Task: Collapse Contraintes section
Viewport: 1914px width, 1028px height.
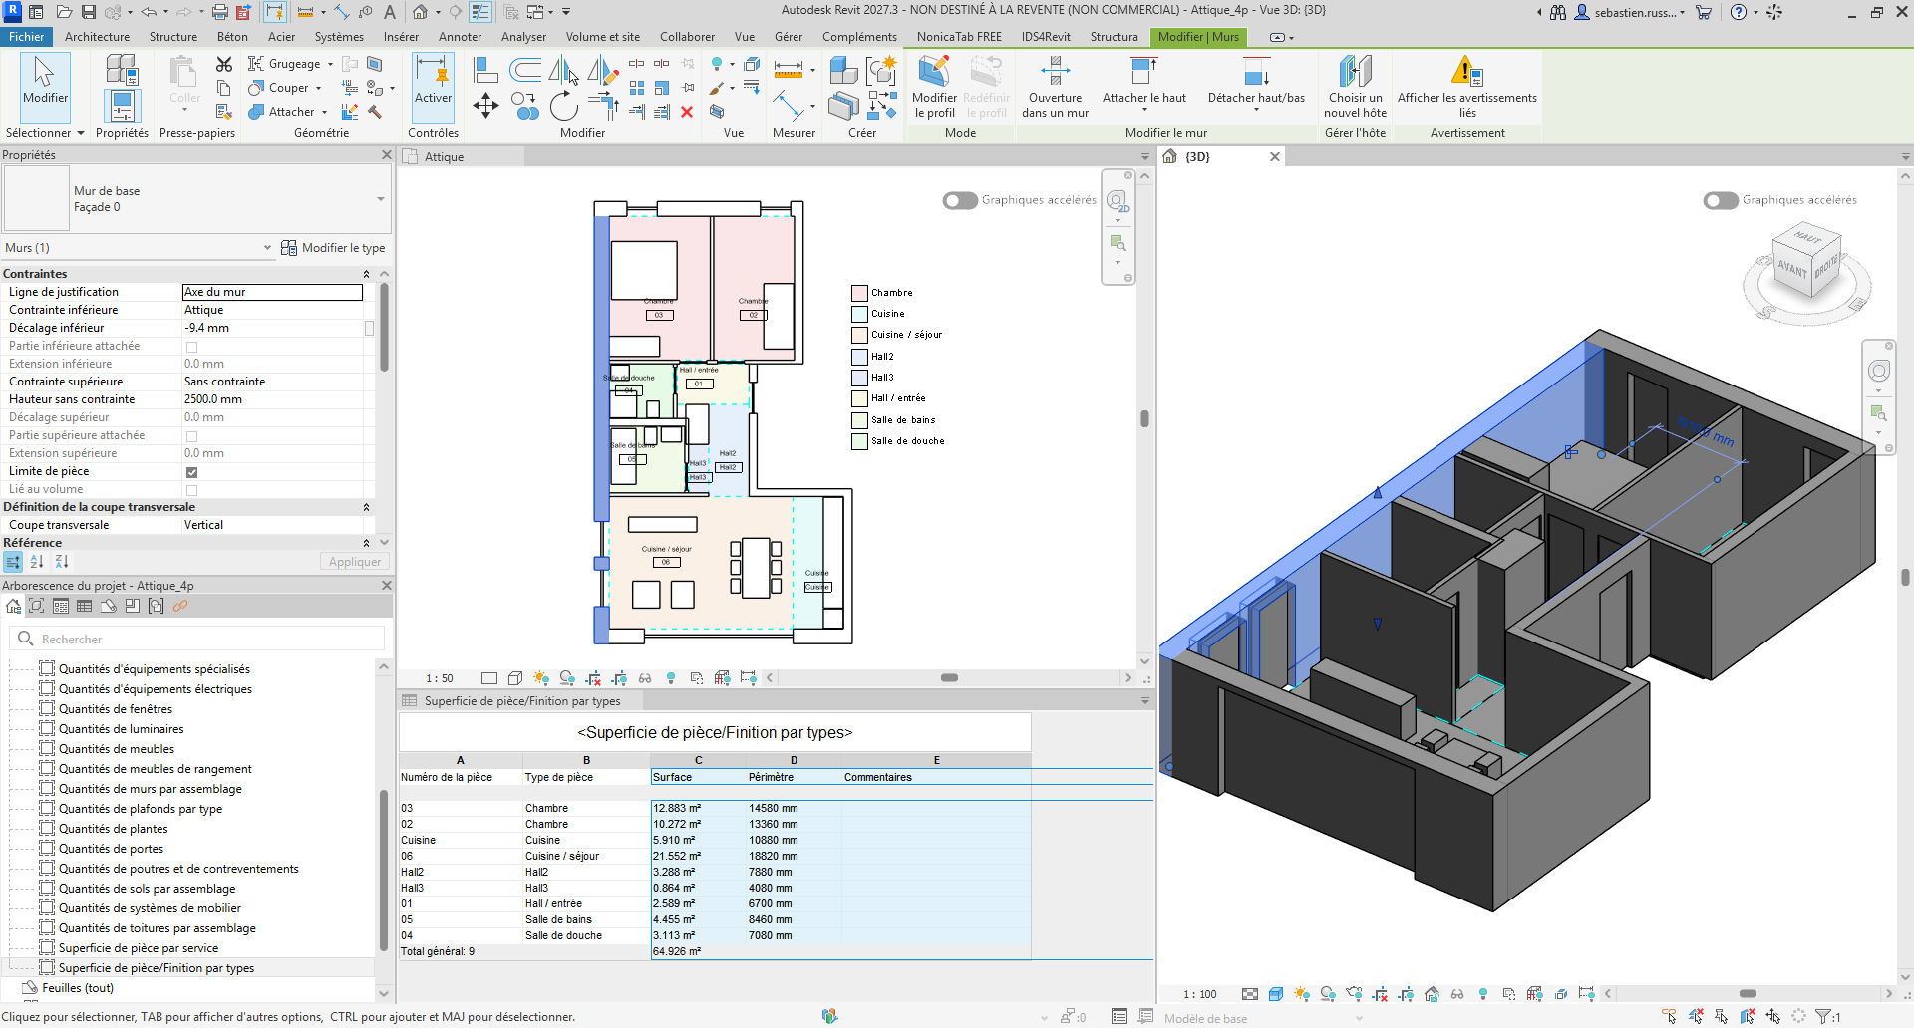Action: point(366,274)
